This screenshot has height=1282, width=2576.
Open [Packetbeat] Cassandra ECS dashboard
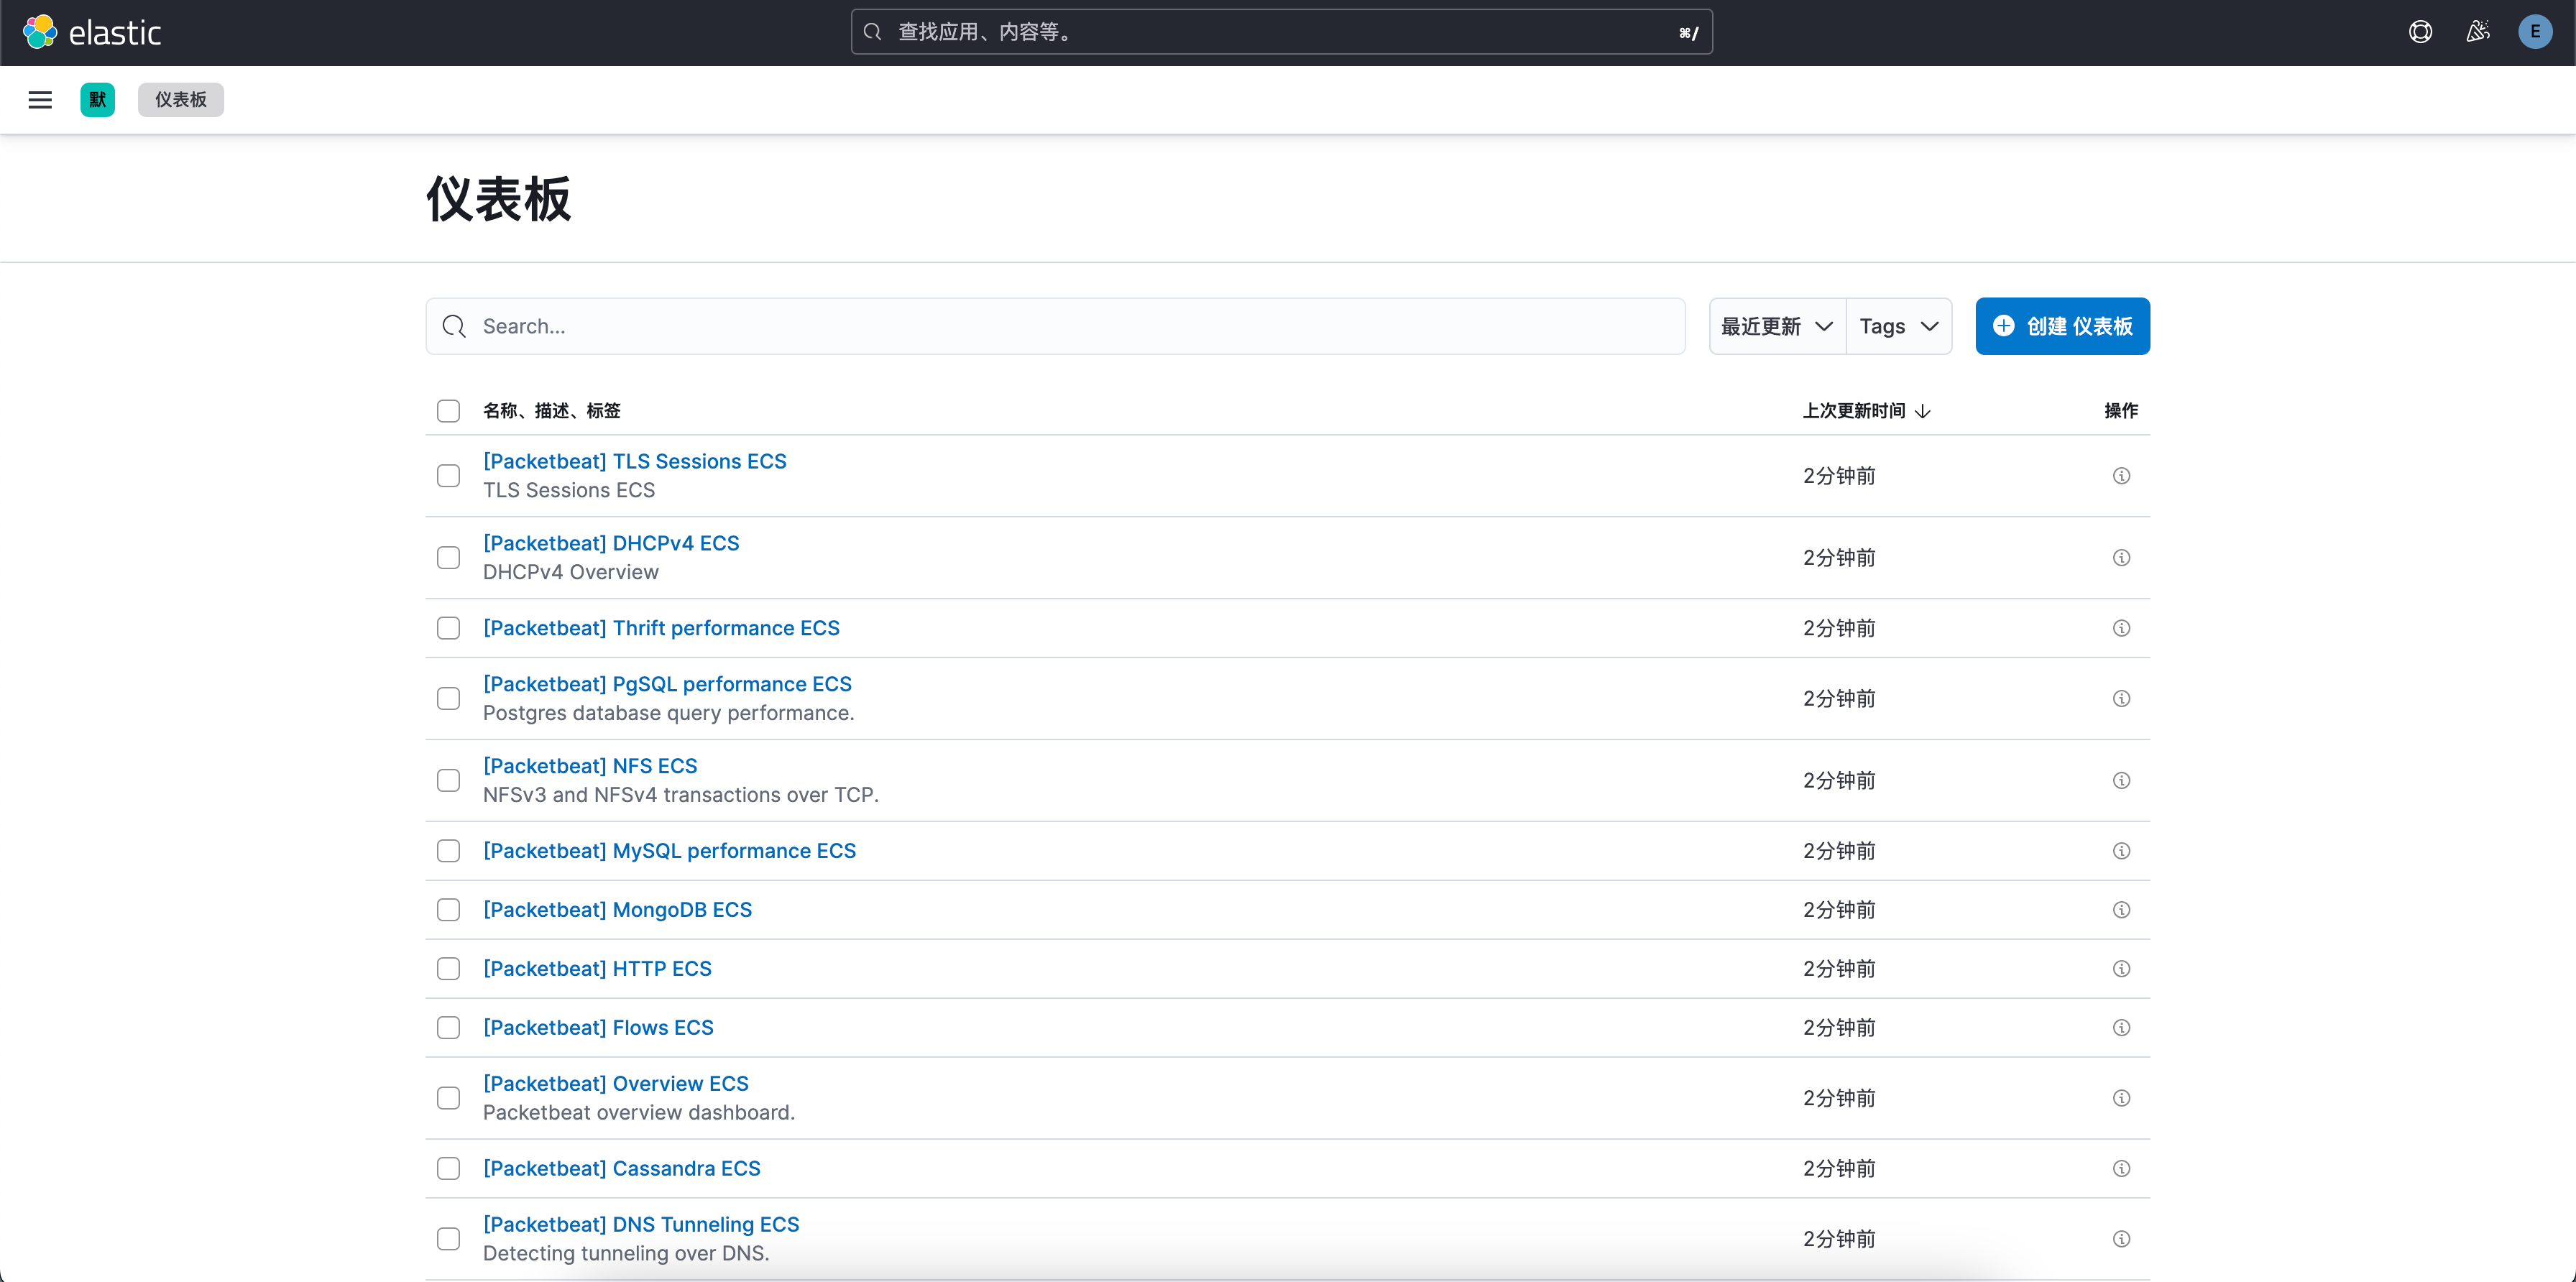pos(621,1169)
